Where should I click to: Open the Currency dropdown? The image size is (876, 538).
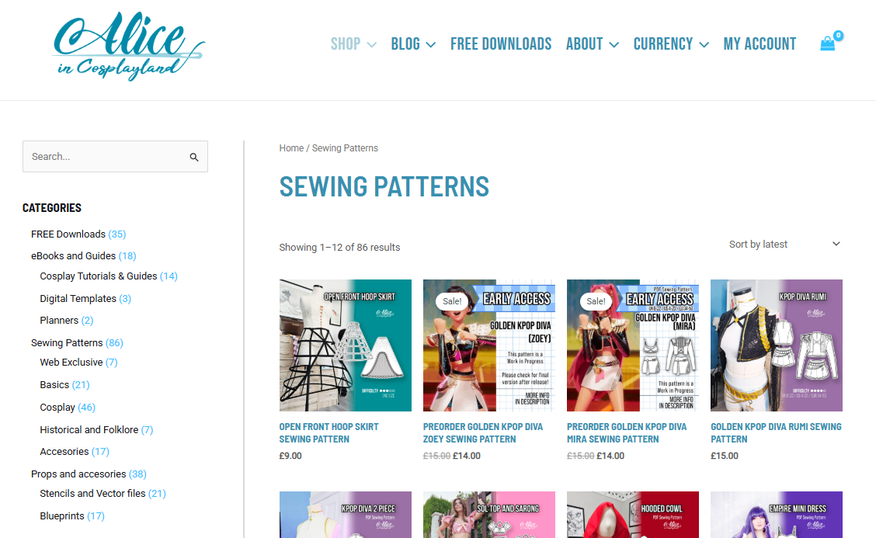click(671, 44)
